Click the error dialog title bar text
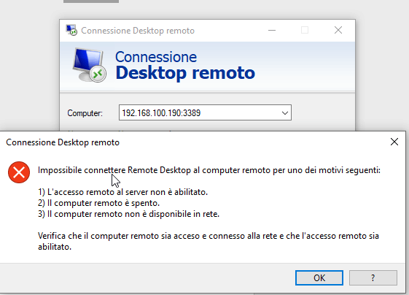The width and height of the screenshot is (409, 295). pyautogui.click(x=63, y=142)
